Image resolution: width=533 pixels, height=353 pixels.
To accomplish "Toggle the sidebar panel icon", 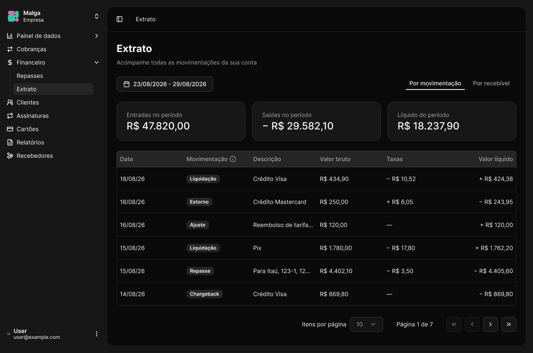I will 120,19.
